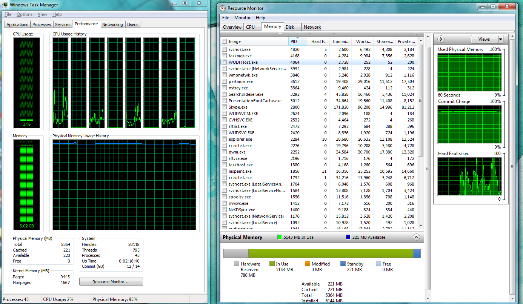Sort by the Private column header

[406, 41]
